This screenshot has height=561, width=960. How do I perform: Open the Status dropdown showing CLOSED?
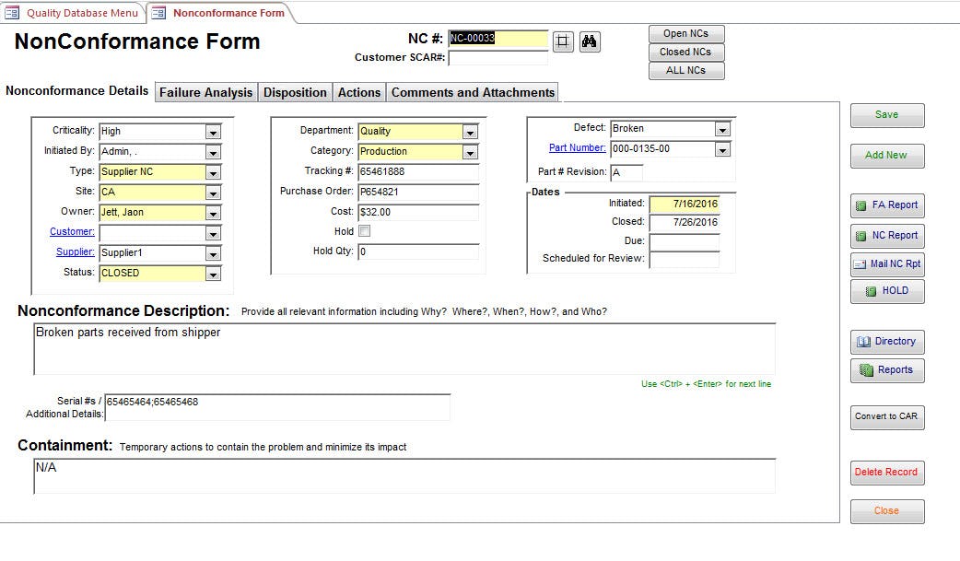click(x=212, y=273)
